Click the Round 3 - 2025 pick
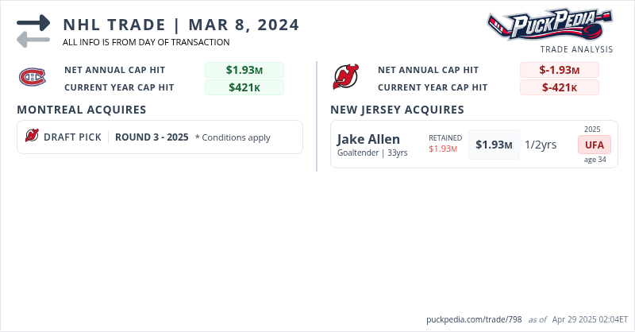Image resolution: width=635 pixels, height=332 pixels. [x=152, y=137]
